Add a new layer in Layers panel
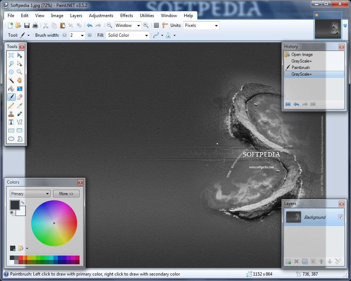This screenshot has width=351, height=281. (288, 261)
